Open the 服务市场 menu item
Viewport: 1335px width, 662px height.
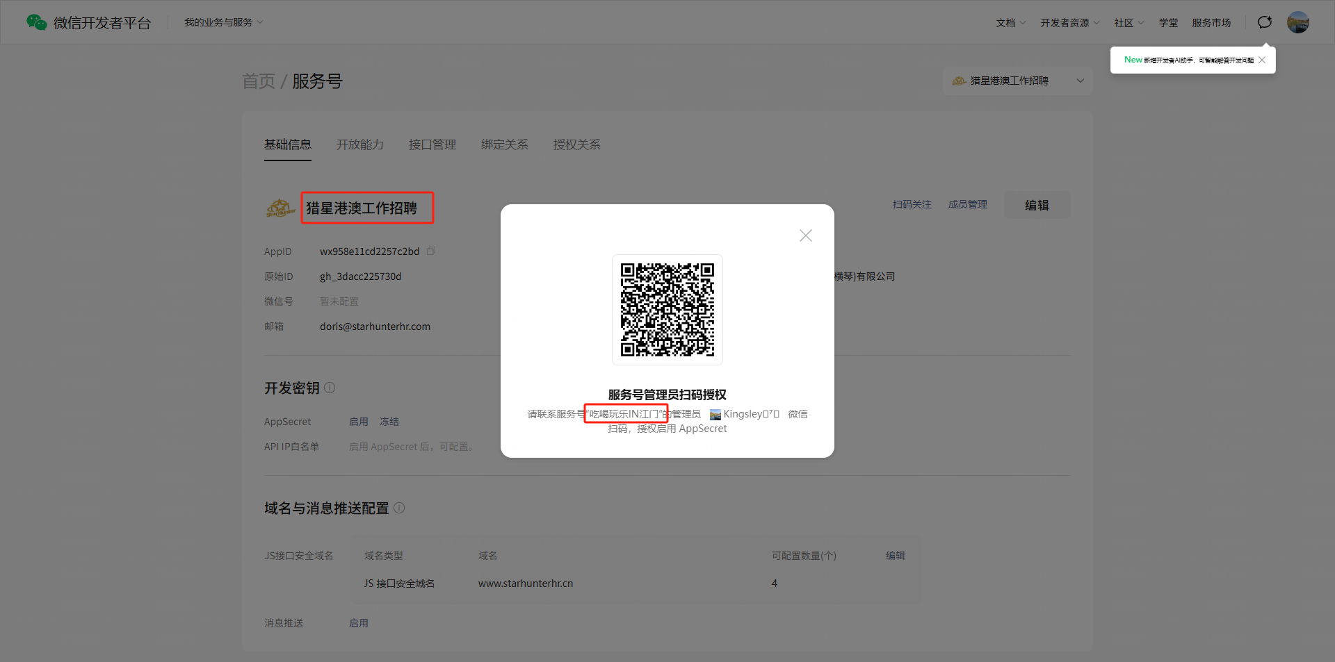point(1211,23)
